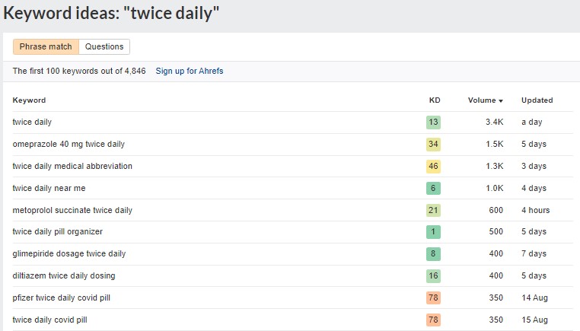
Task: Click the KD 13 green badge
Action: (x=433, y=123)
